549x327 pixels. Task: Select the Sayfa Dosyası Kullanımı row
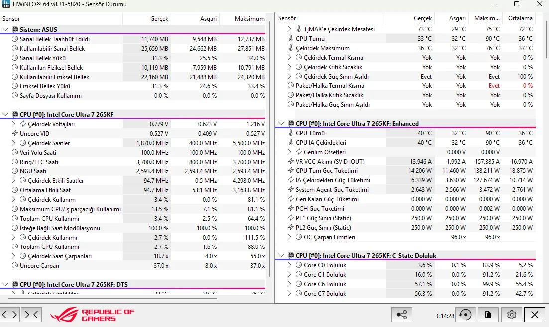133,95
